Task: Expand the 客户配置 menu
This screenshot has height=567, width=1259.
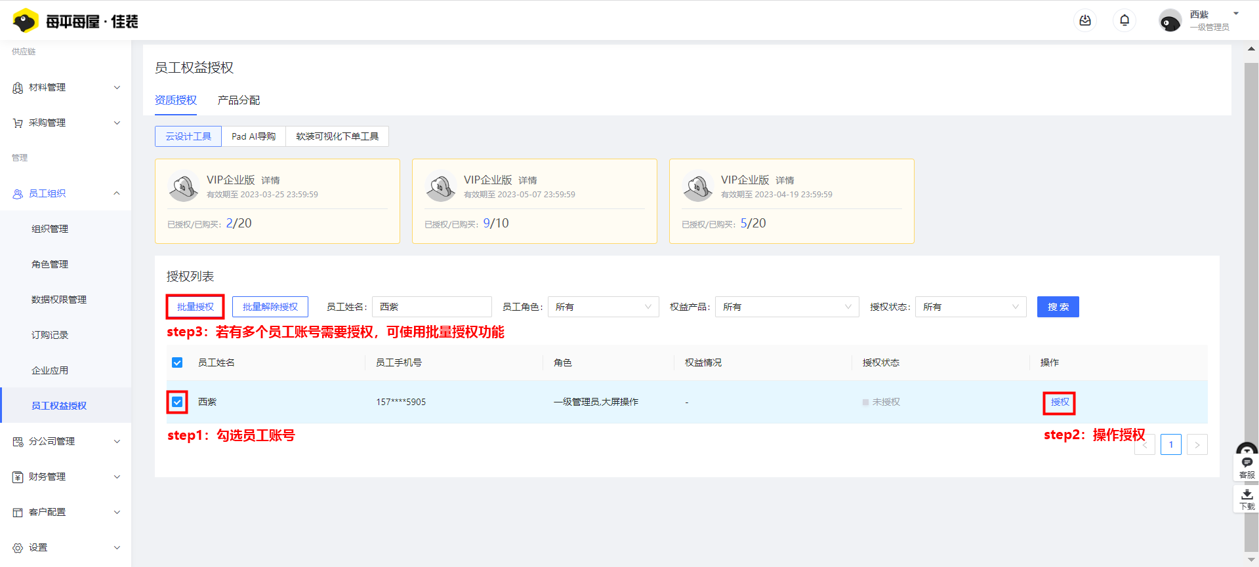Action: 117,512
